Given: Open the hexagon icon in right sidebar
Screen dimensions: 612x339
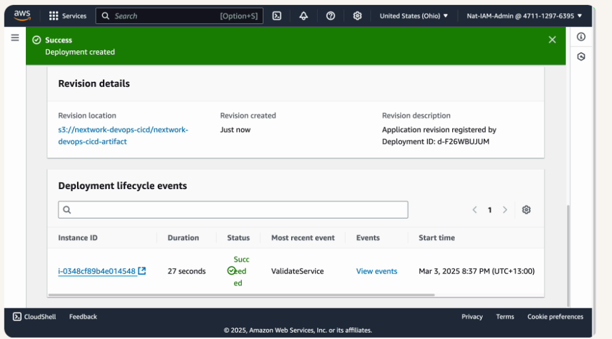Looking at the screenshot, I should click(581, 57).
